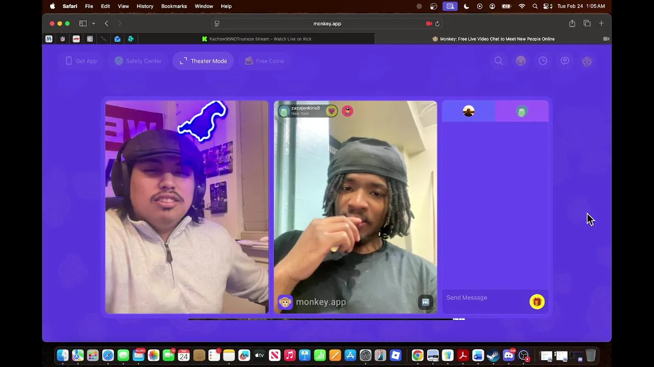654x367 pixels.
Task: Show the Safari tab overview
Action: [587, 23]
